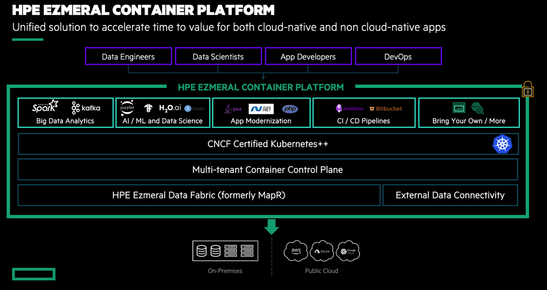The image size is (547, 290).
Task: Click the green HPE EZMERAL CONTAINER PLATFORM heading
Action: click(x=261, y=87)
